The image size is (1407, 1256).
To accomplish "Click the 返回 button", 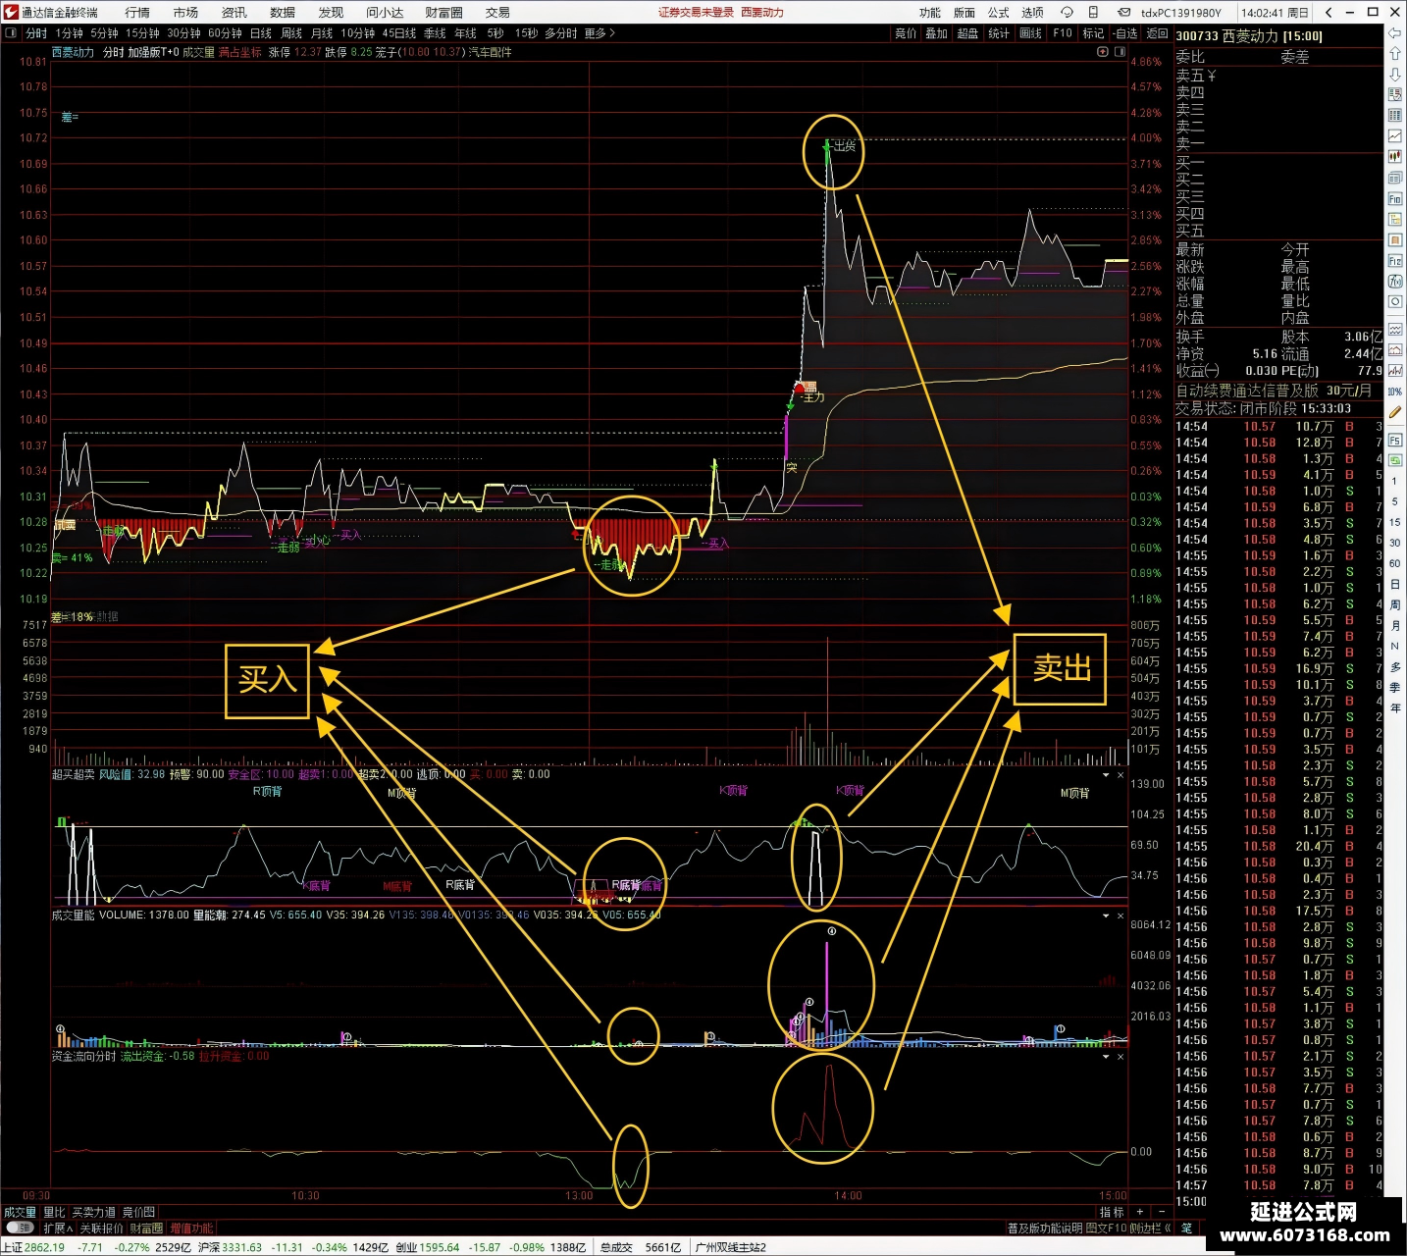I will pos(1158,33).
